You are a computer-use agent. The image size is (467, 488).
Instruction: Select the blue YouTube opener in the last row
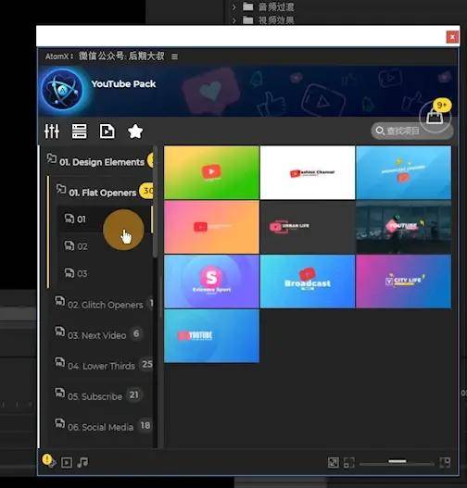211,336
